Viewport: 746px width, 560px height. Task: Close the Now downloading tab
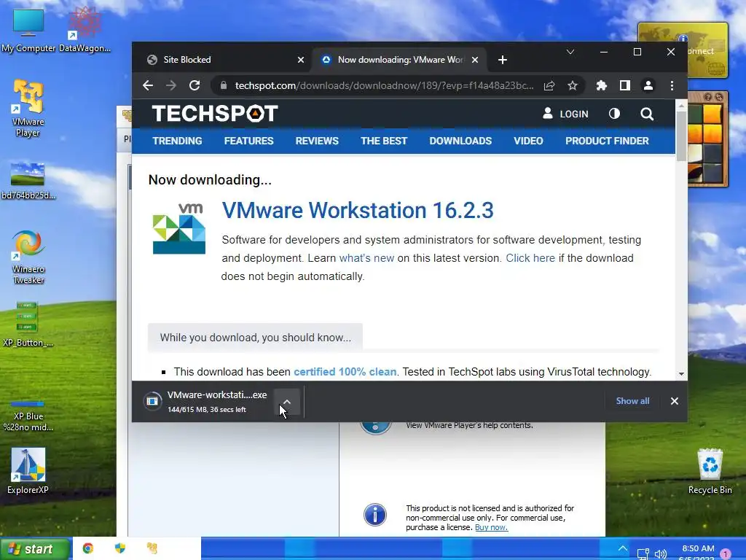coord(475,60)
